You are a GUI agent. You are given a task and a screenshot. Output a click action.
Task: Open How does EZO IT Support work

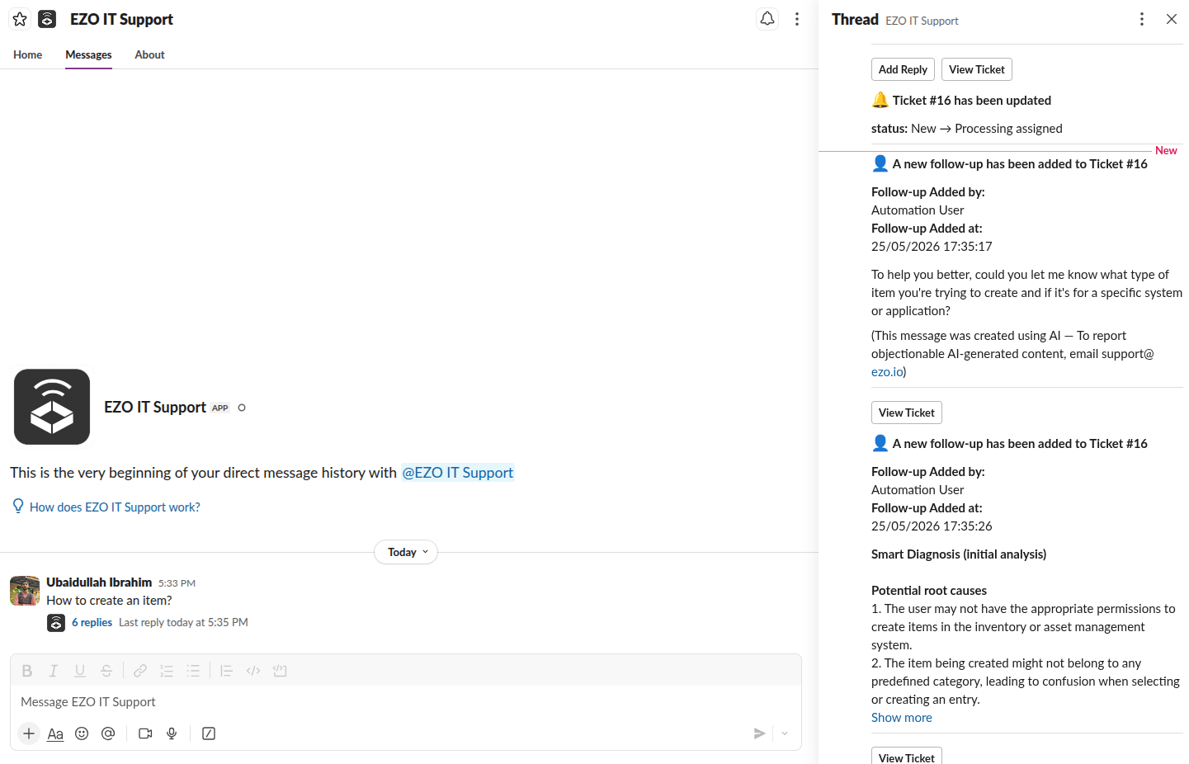click(x=115, y=507)
